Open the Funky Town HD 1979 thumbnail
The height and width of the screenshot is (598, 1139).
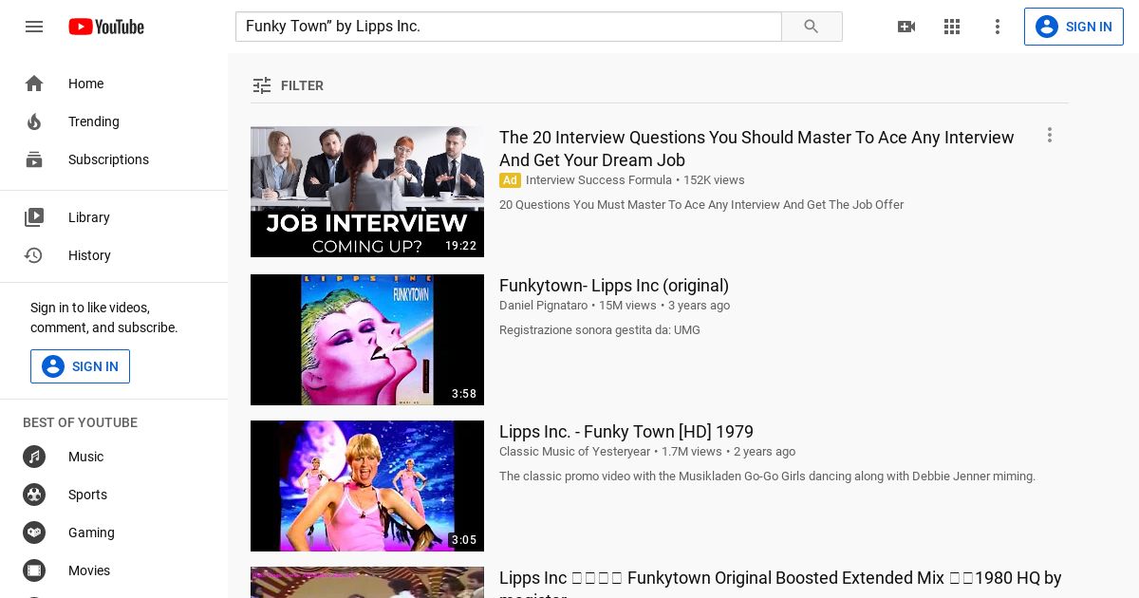tap(367, 486)
